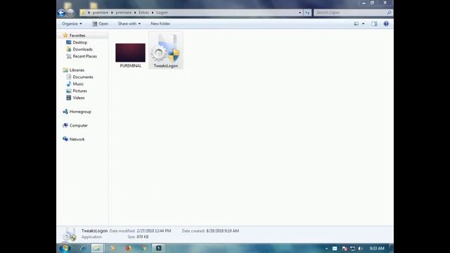This screenshot has width=450, height=253.
Task: Click the Extras breadcrumb segment
Action: pyautogui.click(x=143, y=13)
